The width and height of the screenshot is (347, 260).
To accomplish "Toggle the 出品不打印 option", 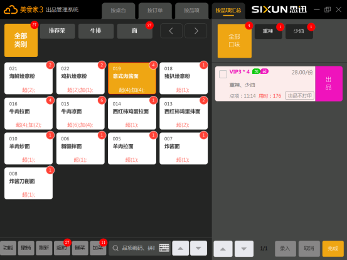I will [x=300, y=95].
